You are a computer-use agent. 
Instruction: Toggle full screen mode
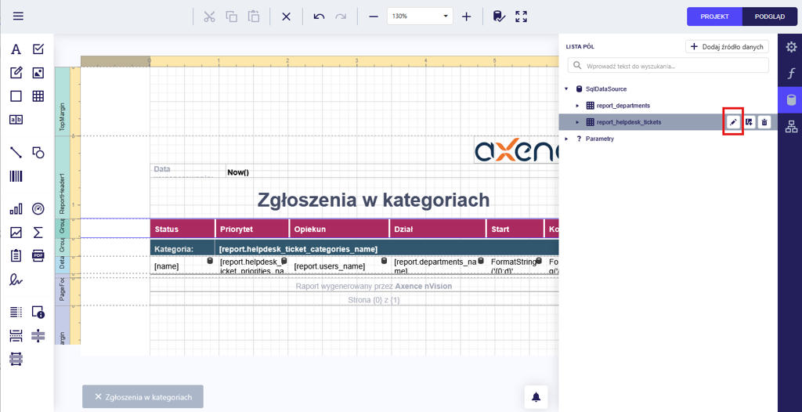[522, 16]
